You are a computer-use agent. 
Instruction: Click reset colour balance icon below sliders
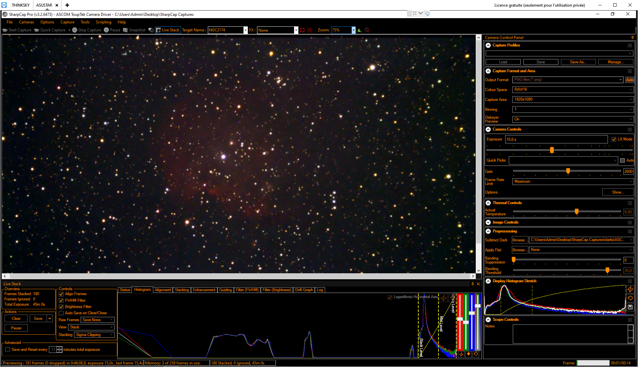(476, 354)
